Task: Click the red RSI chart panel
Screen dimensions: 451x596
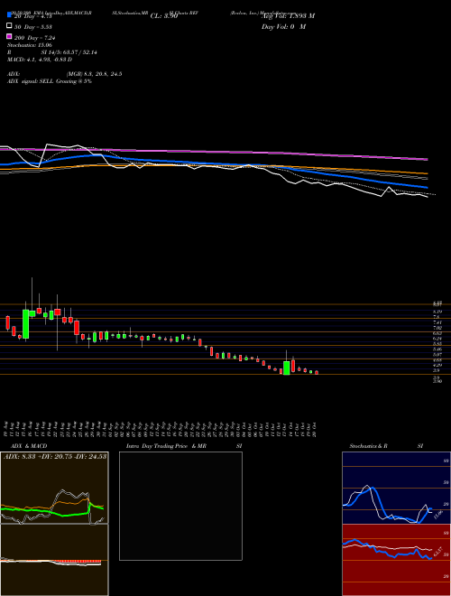Action: [x=396, y=560]
